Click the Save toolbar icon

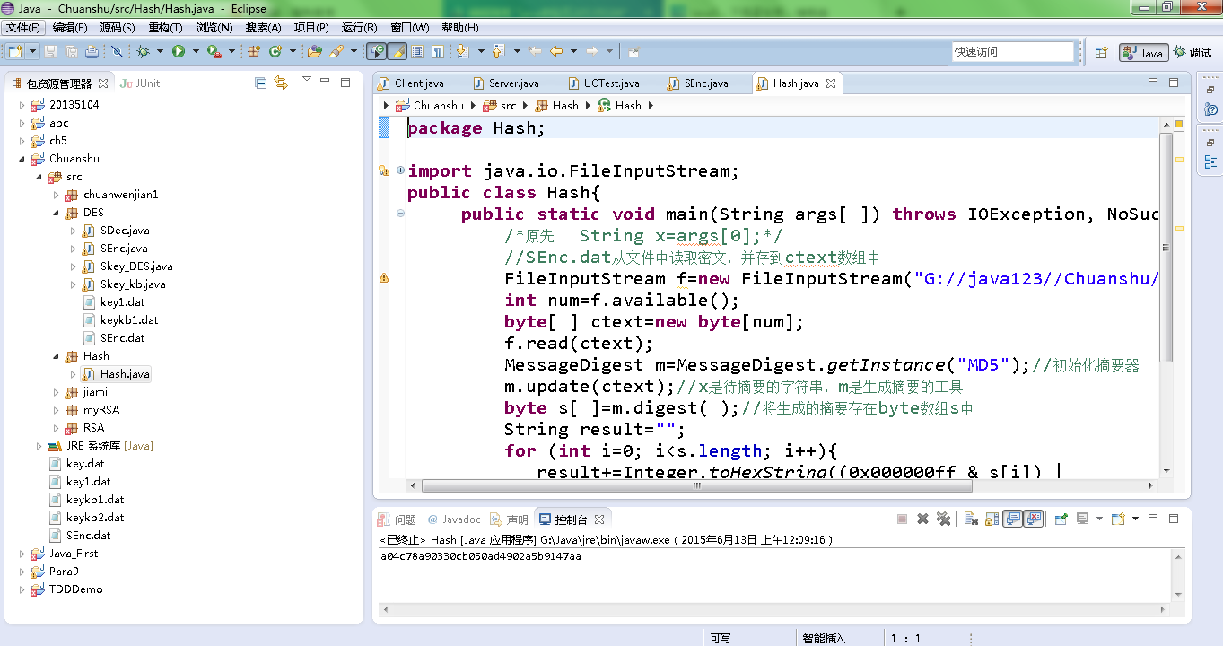click(50, 51)
